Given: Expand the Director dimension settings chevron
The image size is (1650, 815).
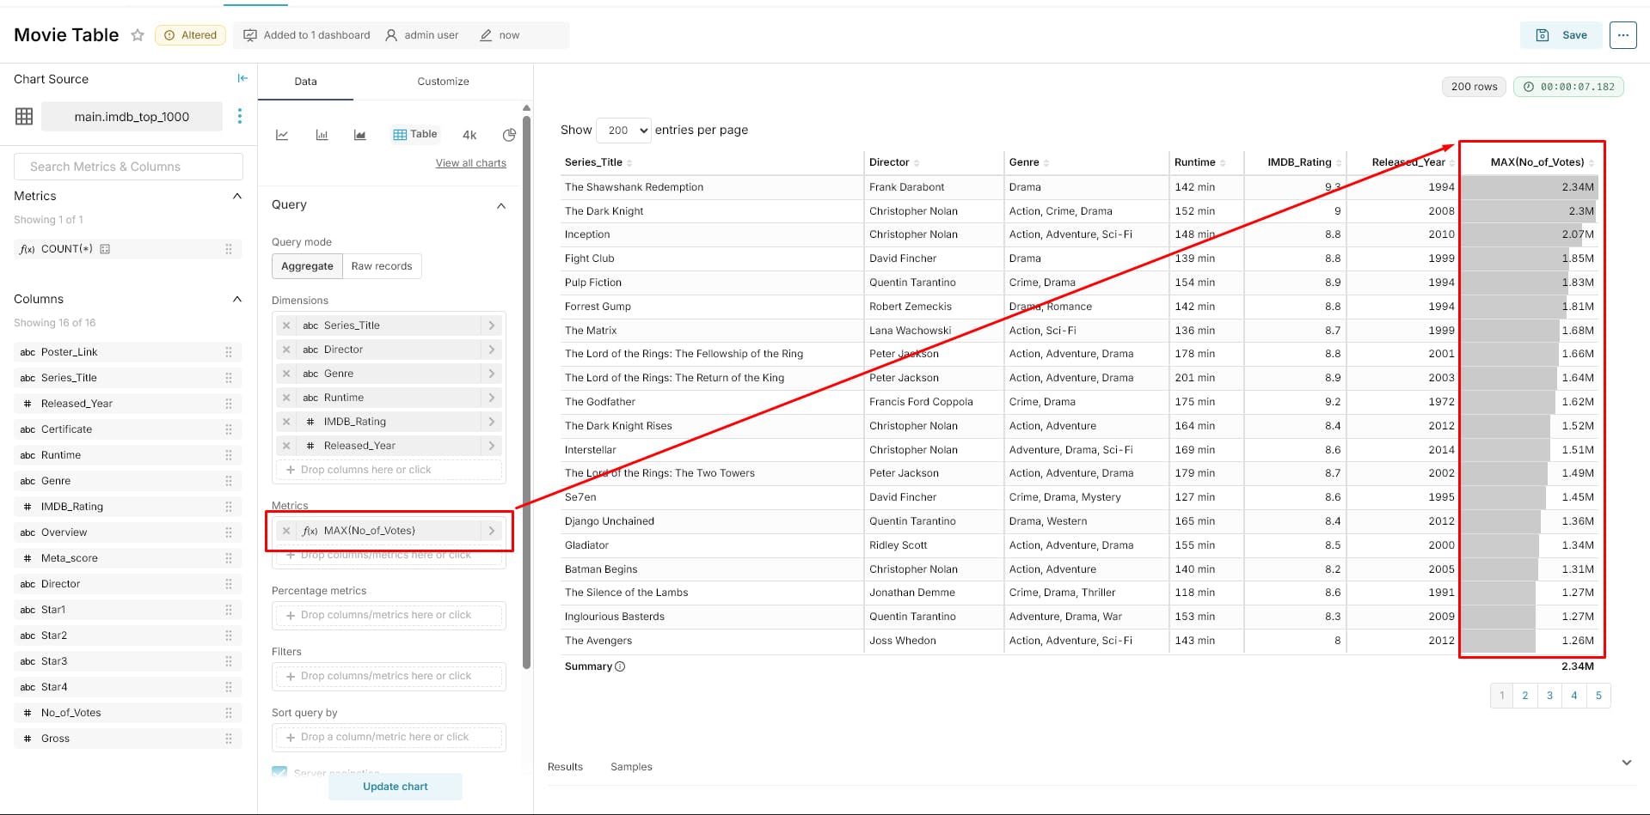Looking at the screenshot, I should 491,350.
